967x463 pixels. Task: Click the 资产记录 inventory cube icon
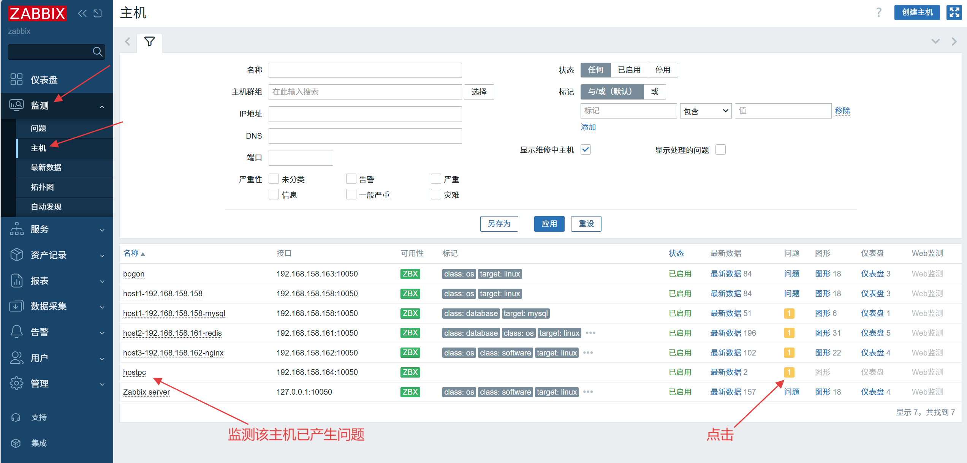pyautogui.click(x=16, y=255)
